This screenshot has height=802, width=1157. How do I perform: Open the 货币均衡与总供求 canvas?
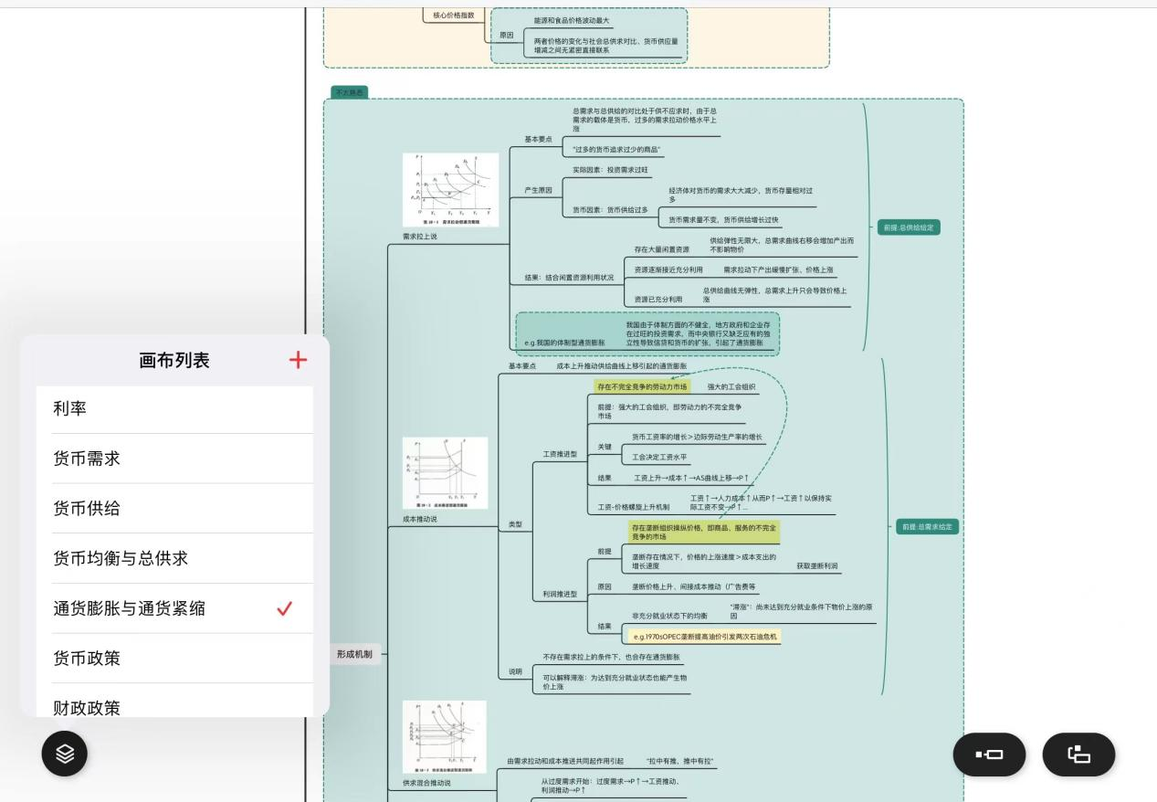[x=174, y=558]
